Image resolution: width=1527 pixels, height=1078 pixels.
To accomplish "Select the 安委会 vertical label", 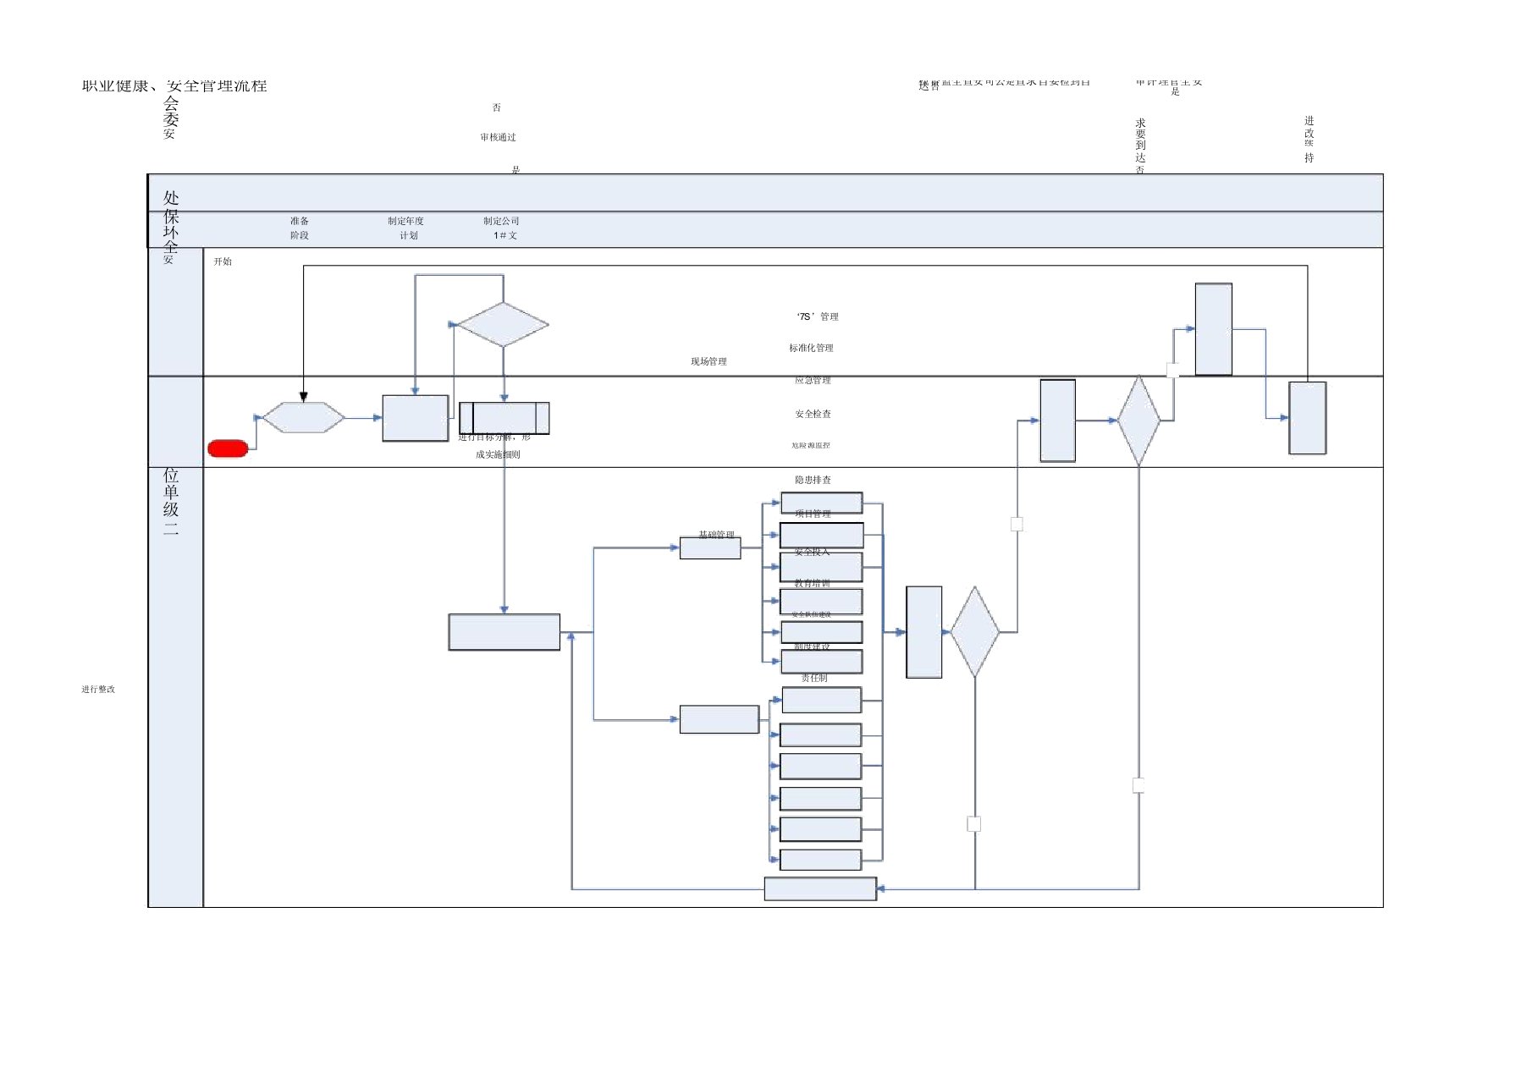I will [171, 117].
